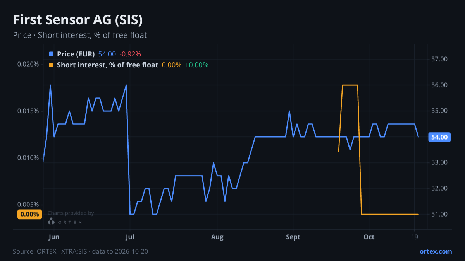The image size is (465, 261).
Task: Click the 0.005% left axis label
Action: [x=28, y=205]
